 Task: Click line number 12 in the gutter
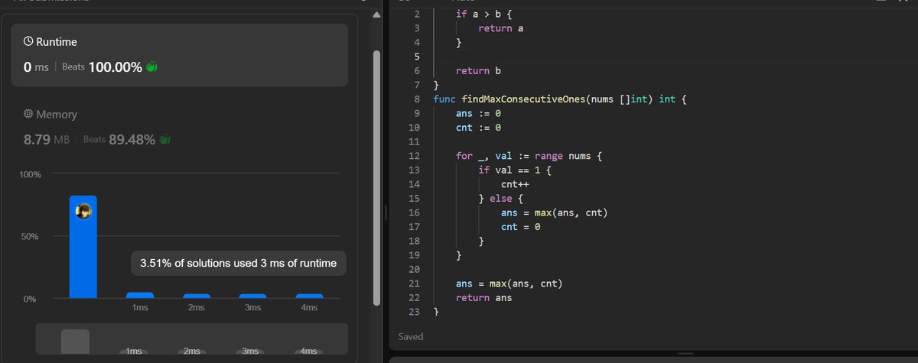pos(415,156)
